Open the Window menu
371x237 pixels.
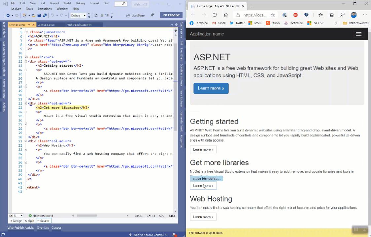pyautogui.click(x=62, y=9)
